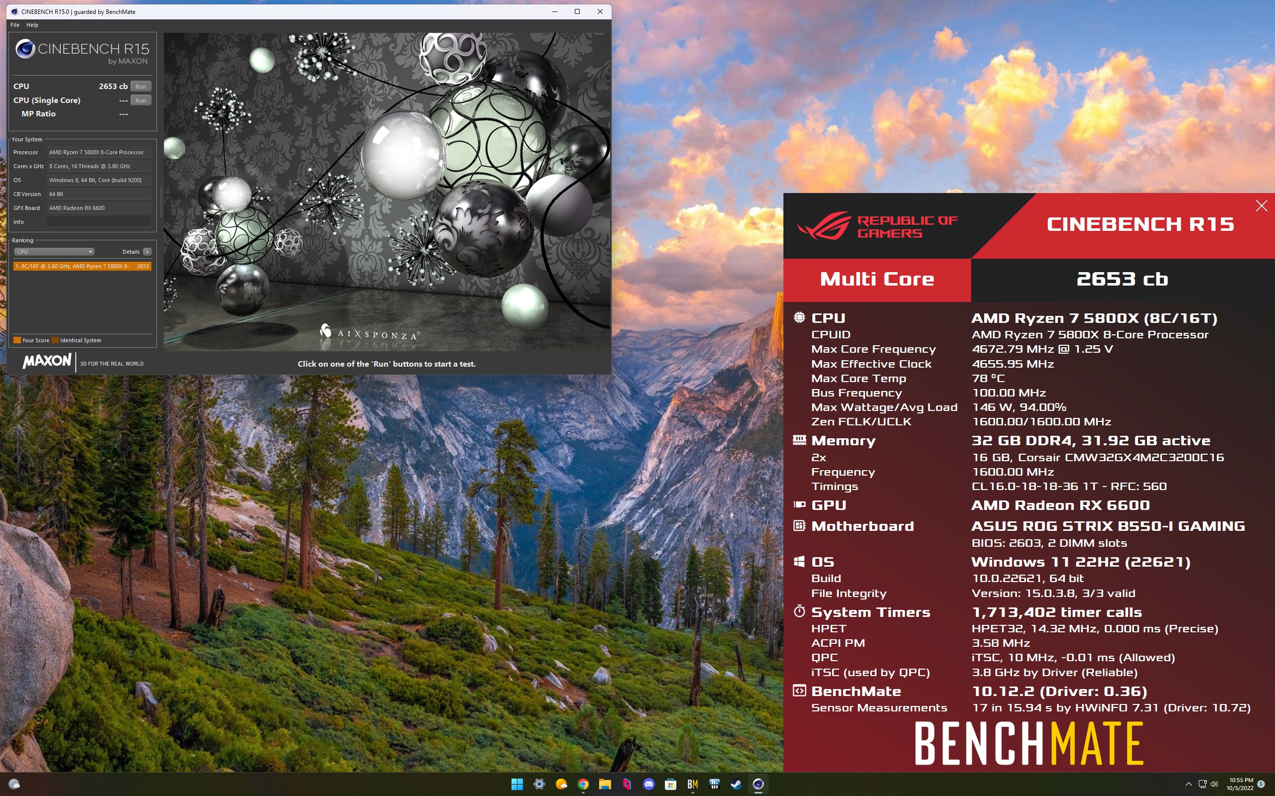Click the GPU icon in BenchMate panel
The height and width of the screenshot is (796, 1275).
pyautogui.click(x=799, y=504)
